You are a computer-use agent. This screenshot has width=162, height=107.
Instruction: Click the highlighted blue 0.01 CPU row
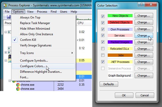pos(84,77)
